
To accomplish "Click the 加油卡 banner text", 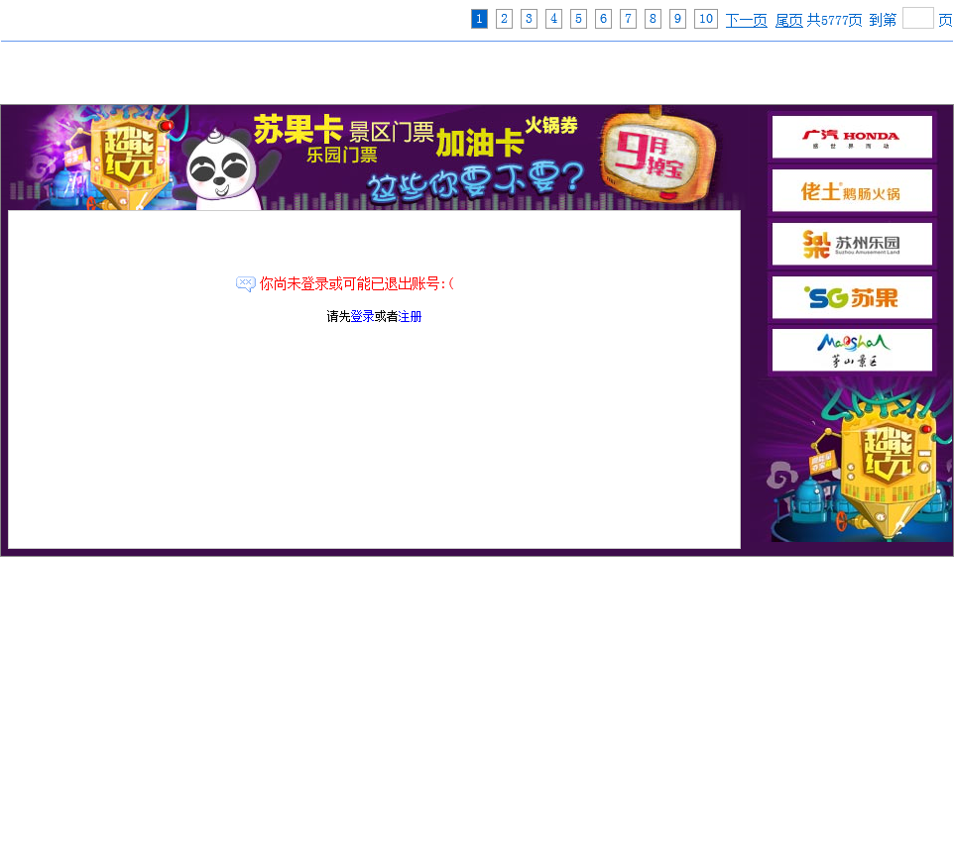I will pos(480,144).
